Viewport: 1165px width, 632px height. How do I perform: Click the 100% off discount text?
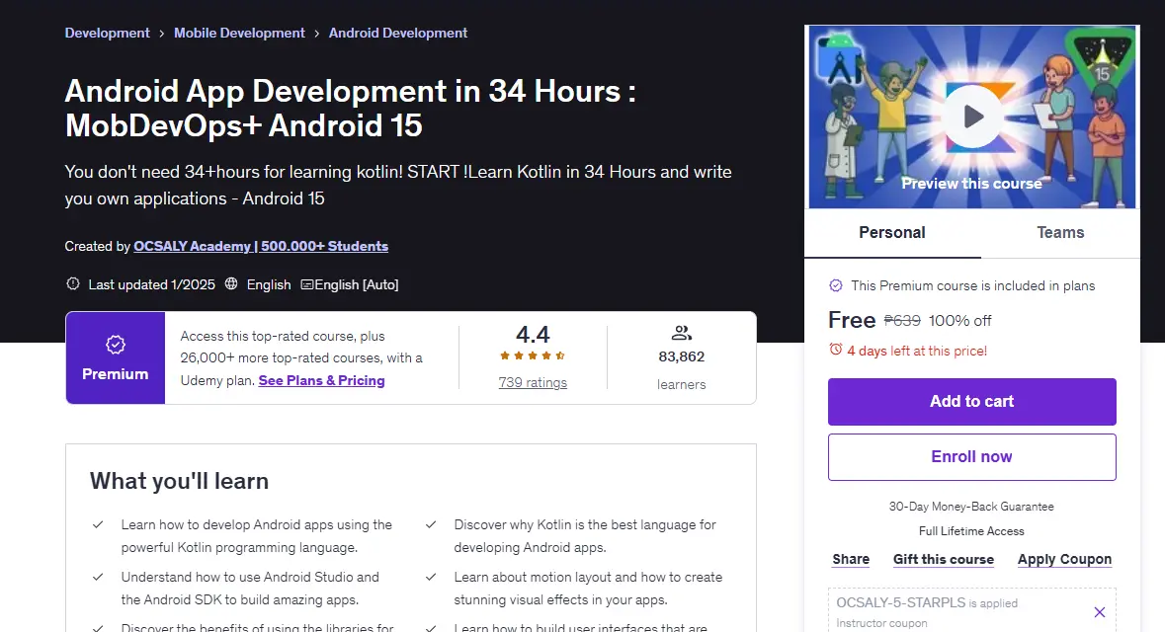coord(959,321)
